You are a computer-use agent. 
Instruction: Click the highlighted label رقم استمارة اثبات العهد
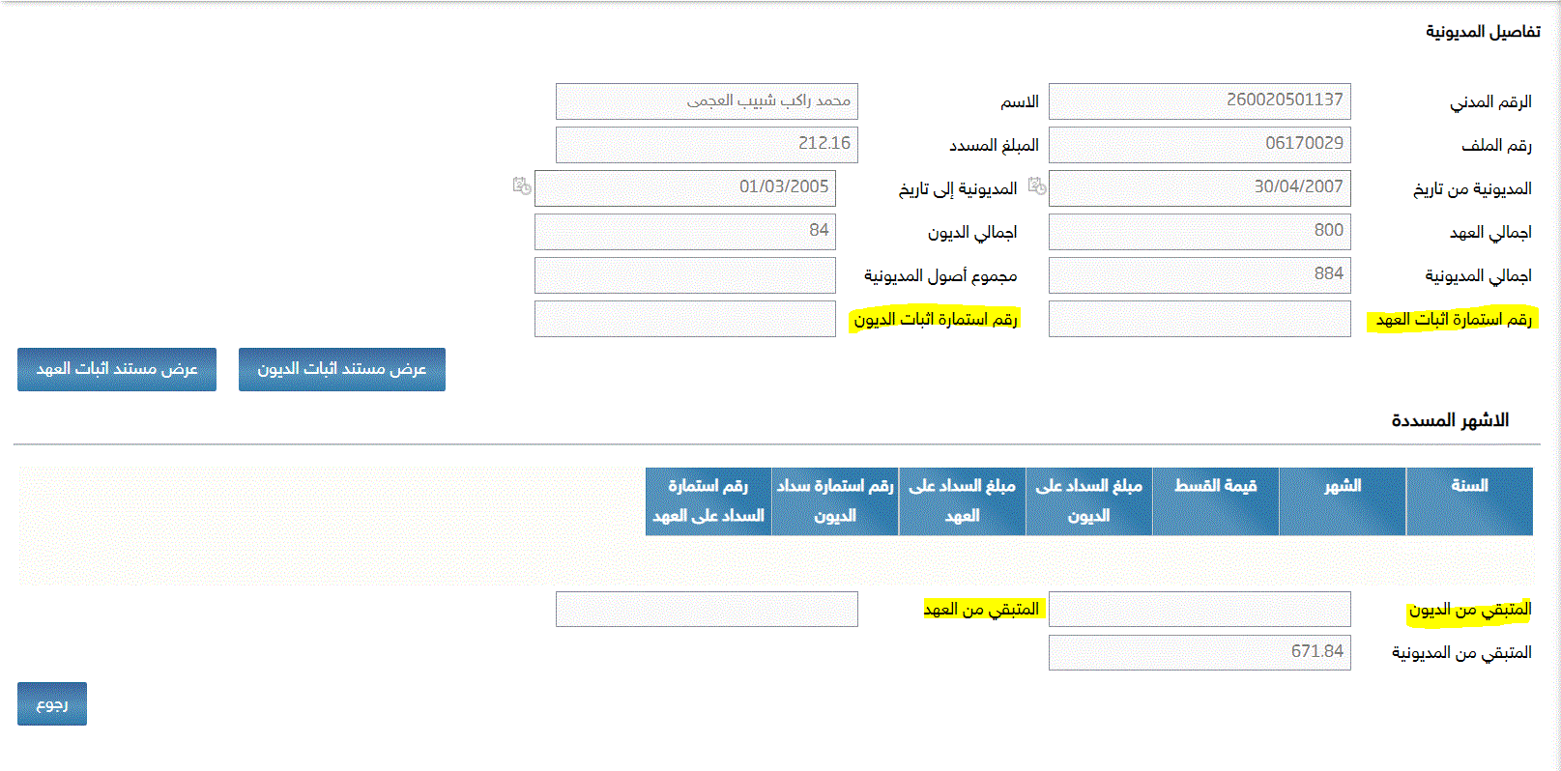pos(1453,320)
